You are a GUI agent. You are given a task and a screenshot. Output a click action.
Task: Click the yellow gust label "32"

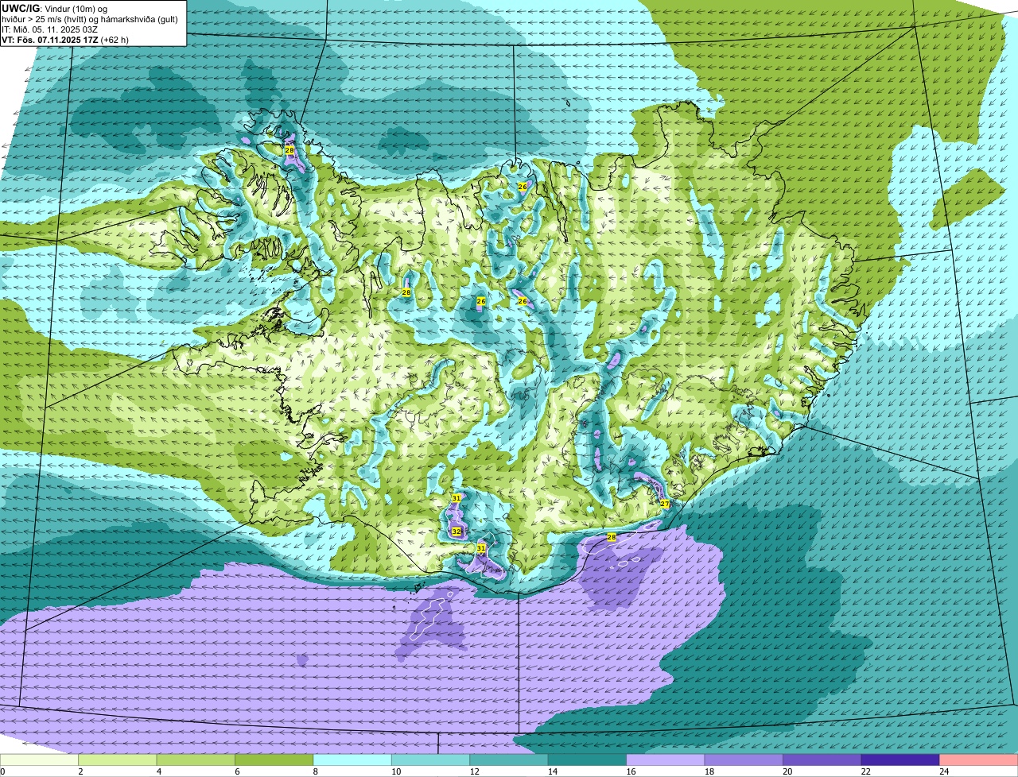coord(457,532)
